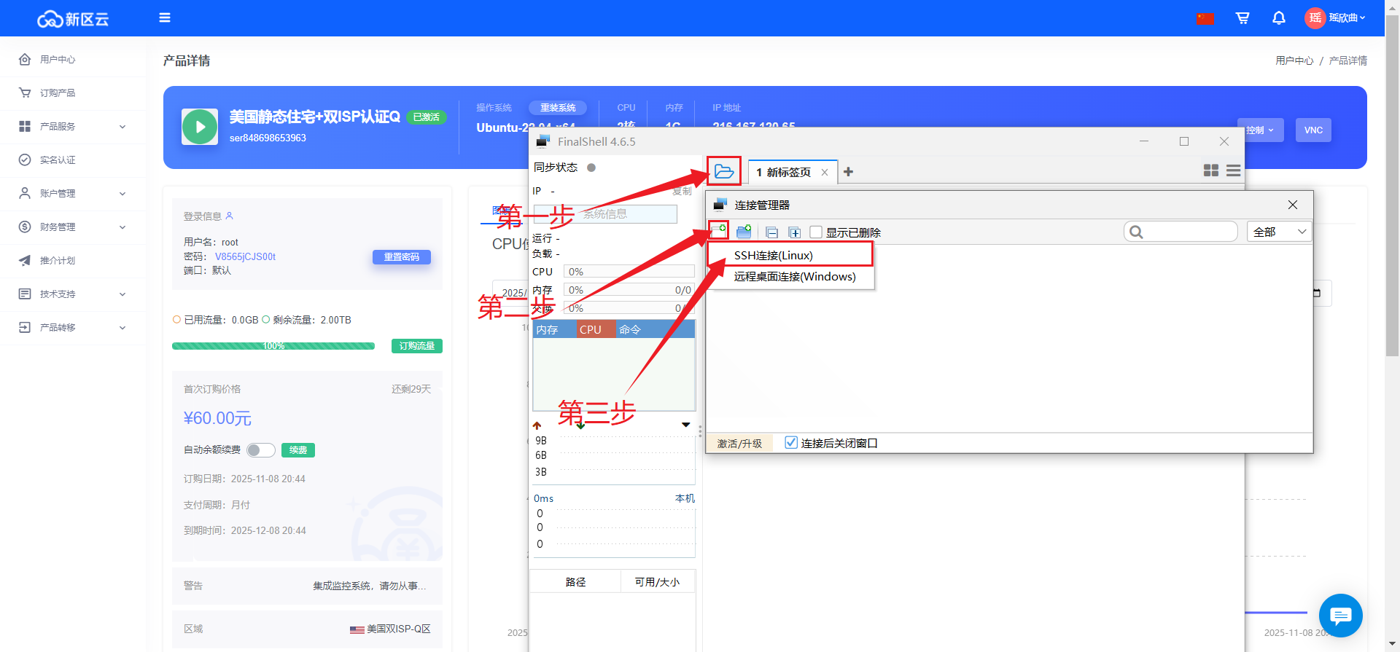1400x652 pixels.
Task: Select SSH连接(Linux) from the menu
Action: (774, 255)
